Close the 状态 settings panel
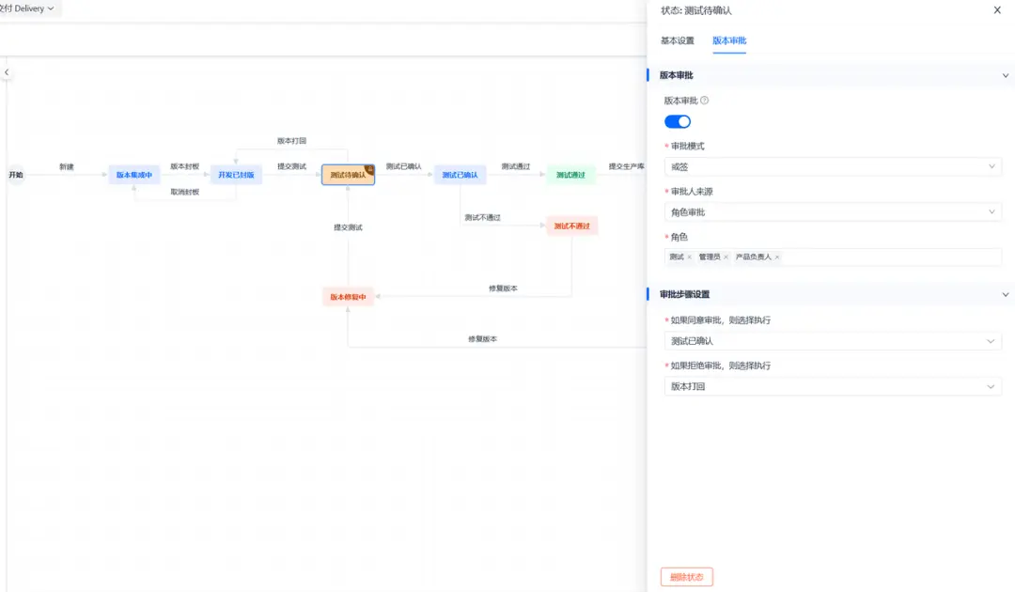Screen dimensions: 1015x592 click(997, 9)
